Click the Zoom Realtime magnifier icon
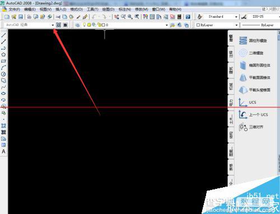Screen dimensions: 280x214 point(123,17)
